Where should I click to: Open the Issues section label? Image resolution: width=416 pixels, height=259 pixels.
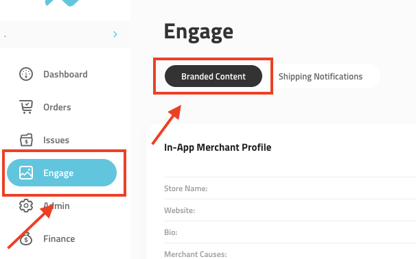click(56, 140)
